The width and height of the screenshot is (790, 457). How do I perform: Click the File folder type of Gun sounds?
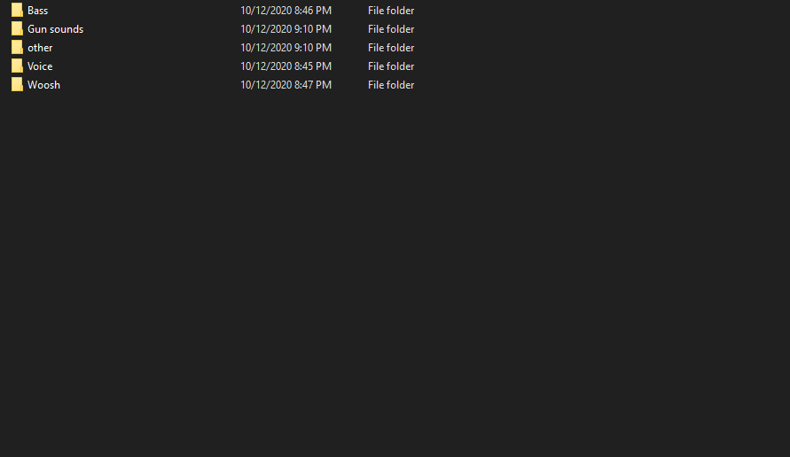[x=391, y=29]
